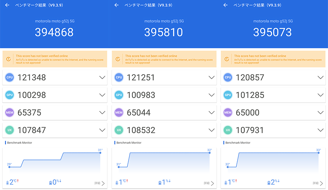Expand the CPU 120857 score row
The width and height of the screenshot is (328, 190).
tap(320, 78)
